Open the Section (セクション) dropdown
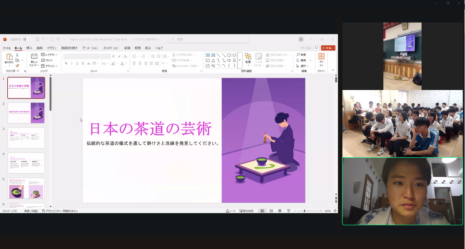465x249 pixels. click(x=51, y=66)
